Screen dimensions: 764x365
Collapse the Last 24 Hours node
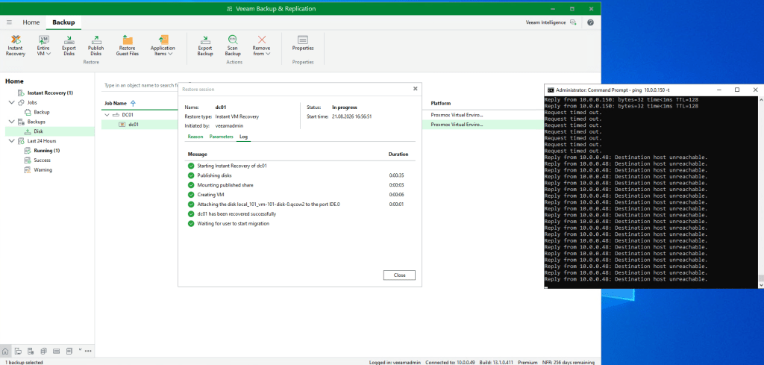11,141
